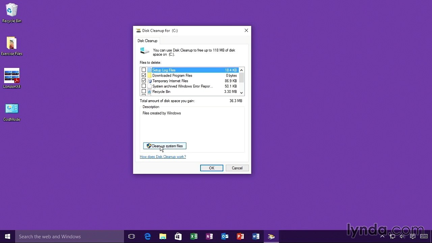This screenshot has width=432, height=243.
Task: Close the Disk Cleanup window
Action: coord(246,30)
